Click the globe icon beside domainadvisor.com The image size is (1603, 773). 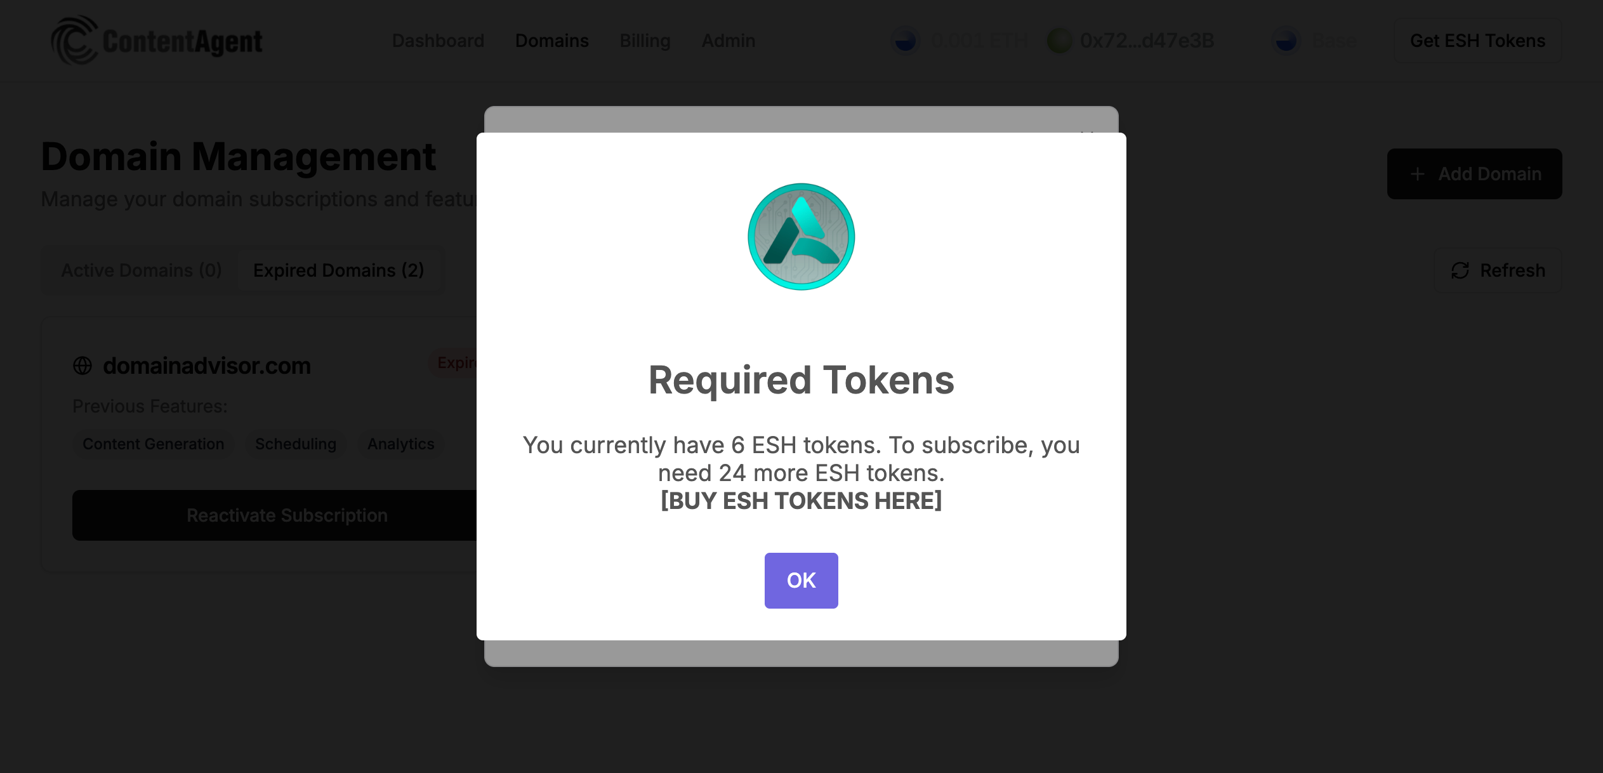coord(82,366)
